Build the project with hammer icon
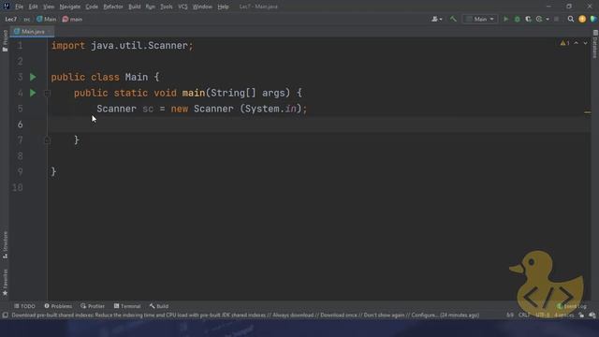 [453, 19]
